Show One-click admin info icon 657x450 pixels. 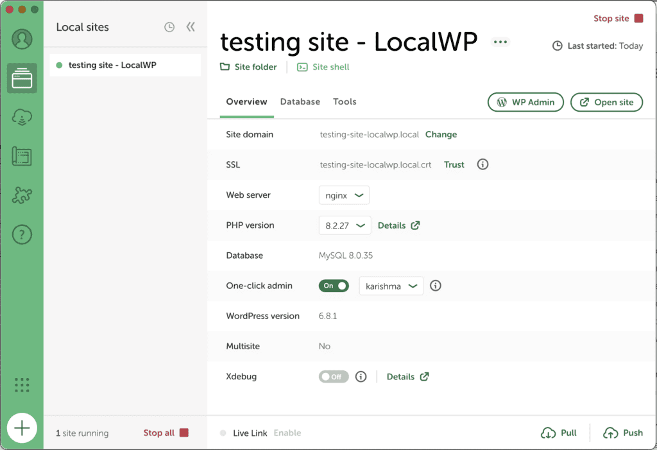coord(436,286)
